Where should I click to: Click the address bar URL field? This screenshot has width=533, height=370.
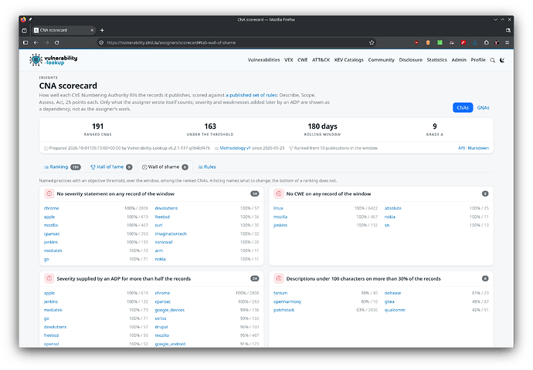coord(236,42)
